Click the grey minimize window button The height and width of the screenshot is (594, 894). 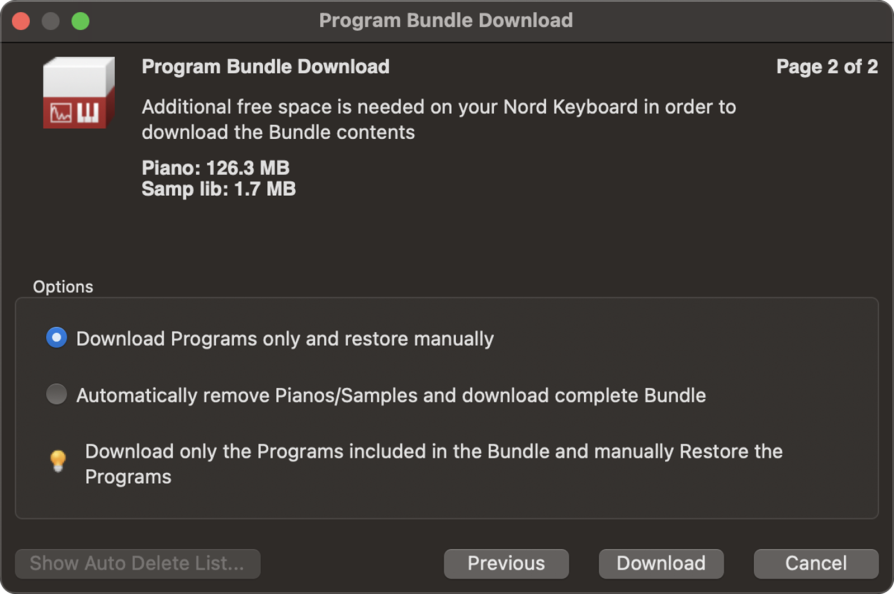[x=51, y=21]
